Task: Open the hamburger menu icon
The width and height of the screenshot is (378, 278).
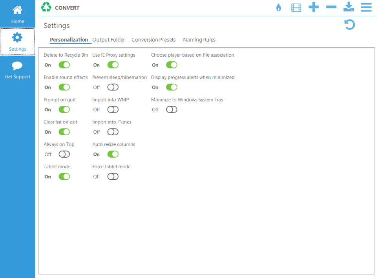Action: (x=366, y=7)
